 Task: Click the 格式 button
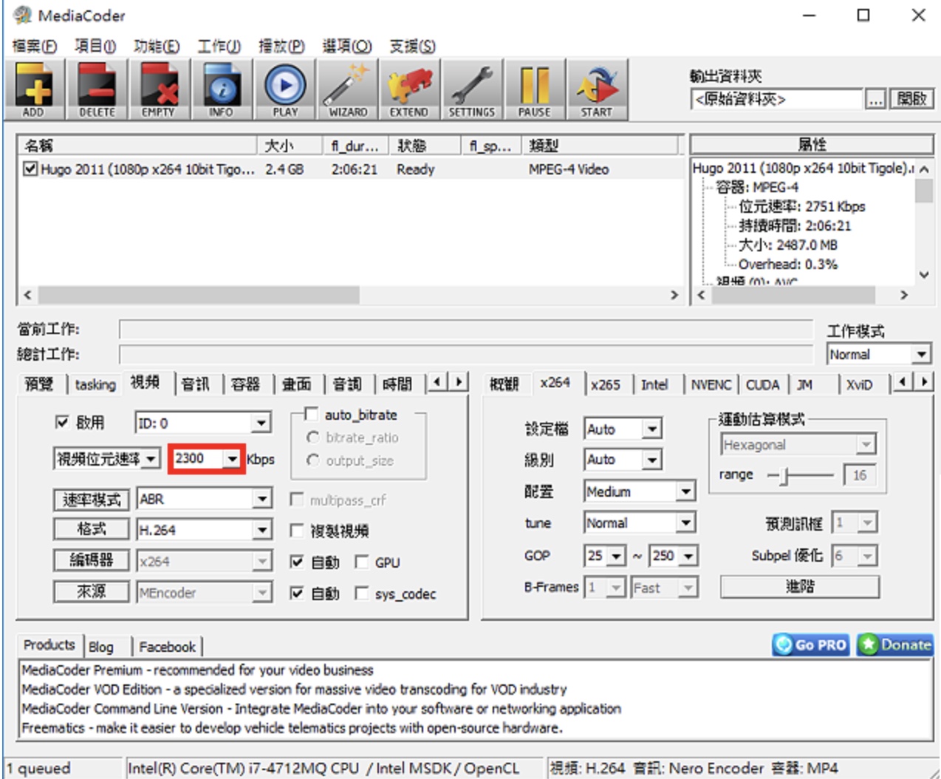point(92,530)
